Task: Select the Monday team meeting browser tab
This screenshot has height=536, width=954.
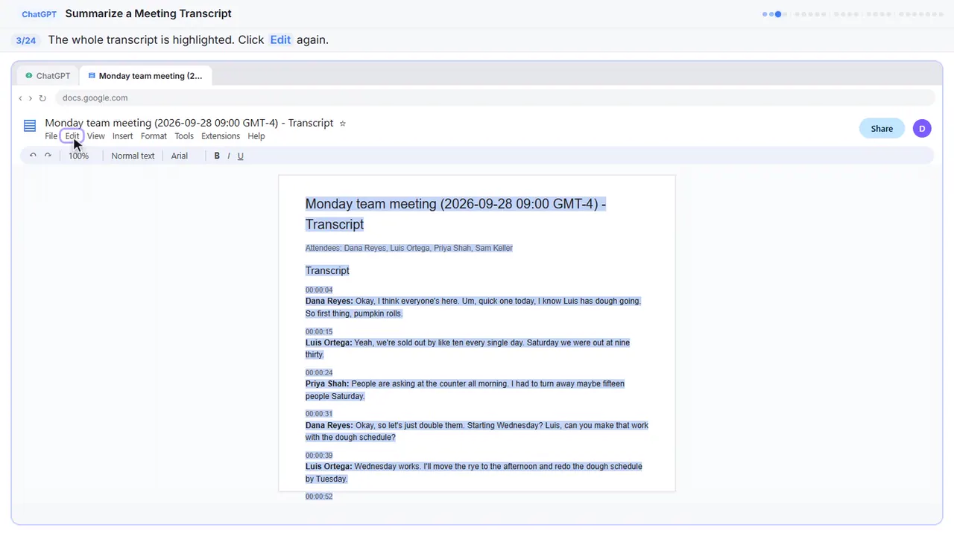Action: [x=145, y=76]
